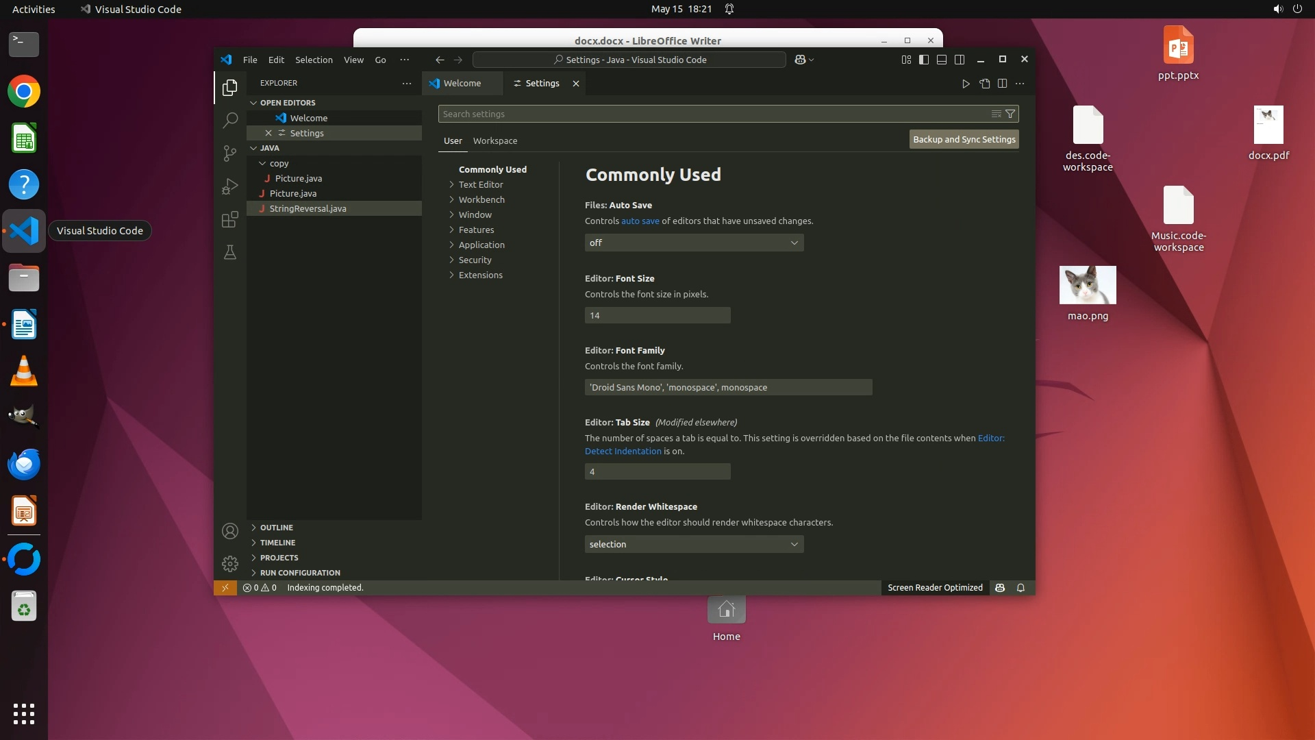Viewport: 1315px width, 740px height.
Task: Open the Selection menu
Action: point(314,60)
